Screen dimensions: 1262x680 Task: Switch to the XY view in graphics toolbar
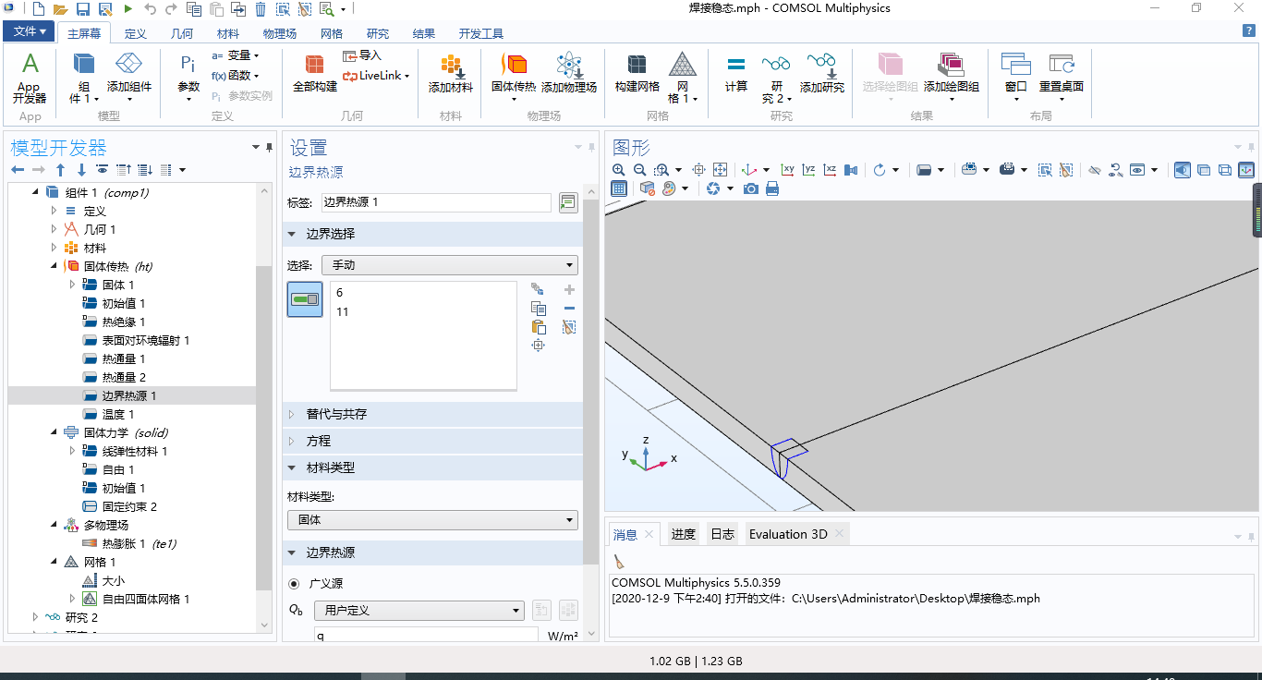787,170
